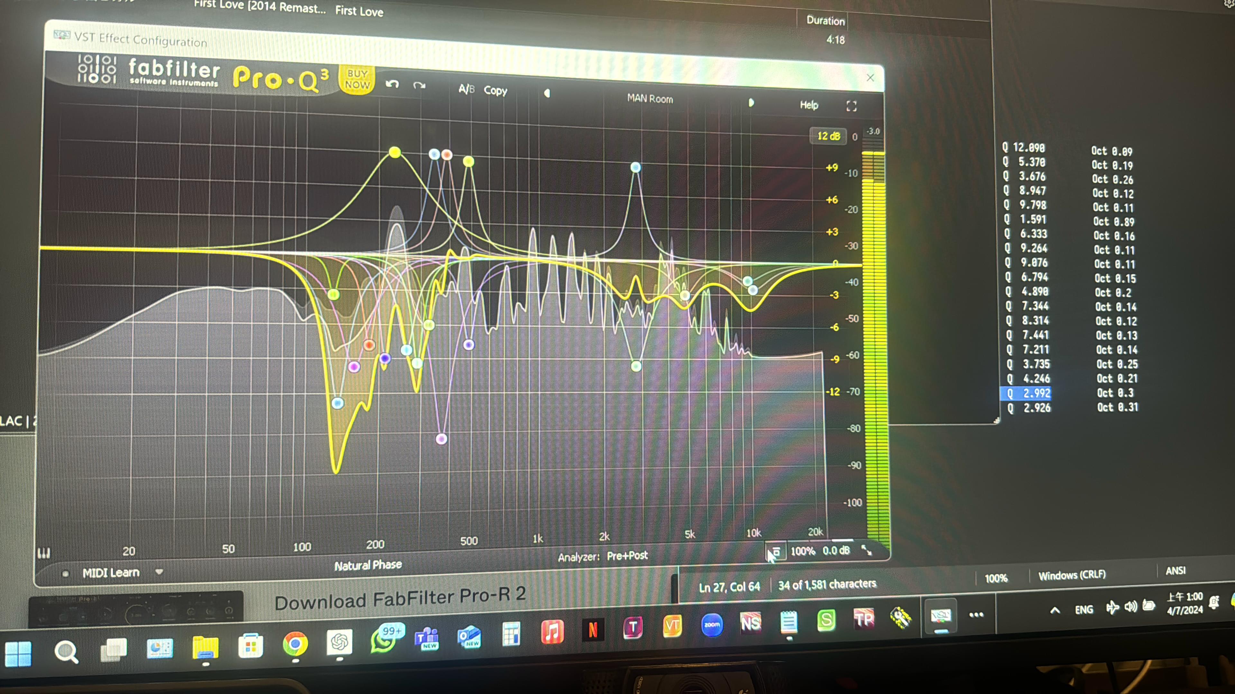Expand hidden system tray icons chevron
This screenshot has width=1235, height=694.
[x=1055, y=611]
